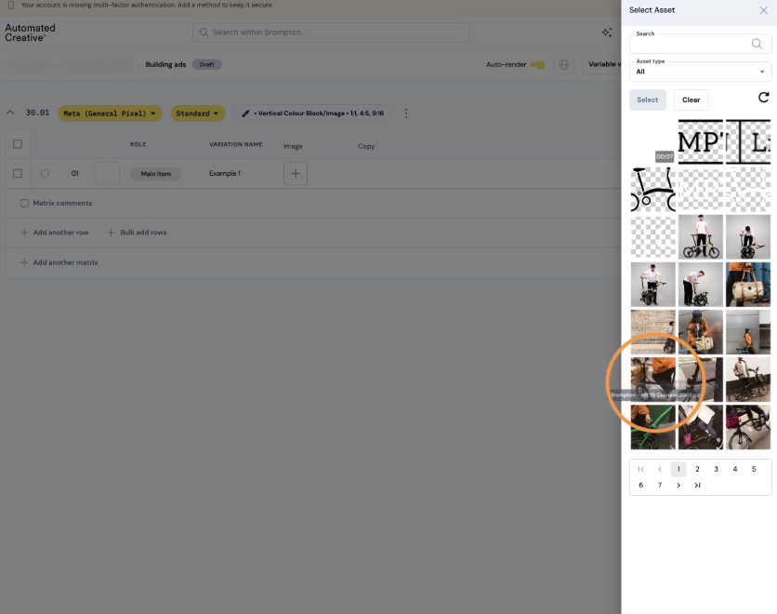This screenshot has height=614, width=777.
Task: Click the 30.01 matrix number
Action: click(x=38, y=113)
